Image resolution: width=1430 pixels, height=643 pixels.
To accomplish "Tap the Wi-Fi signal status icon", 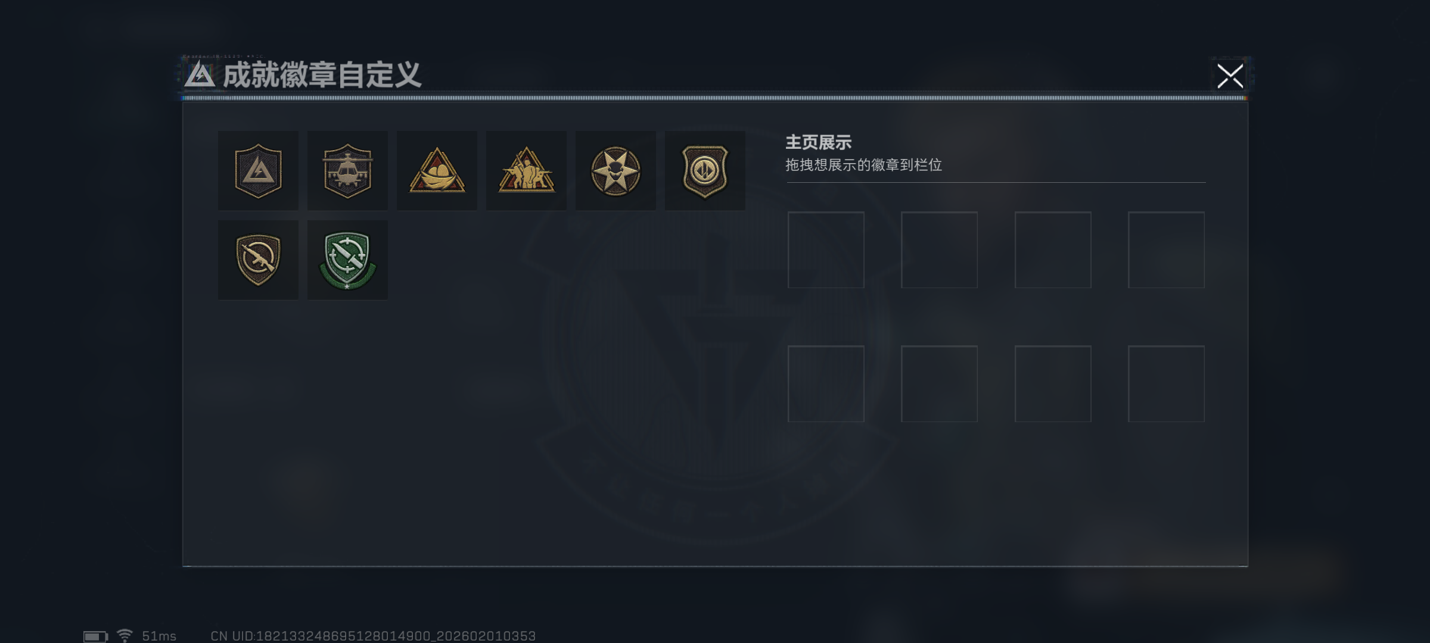I will 125,636.
